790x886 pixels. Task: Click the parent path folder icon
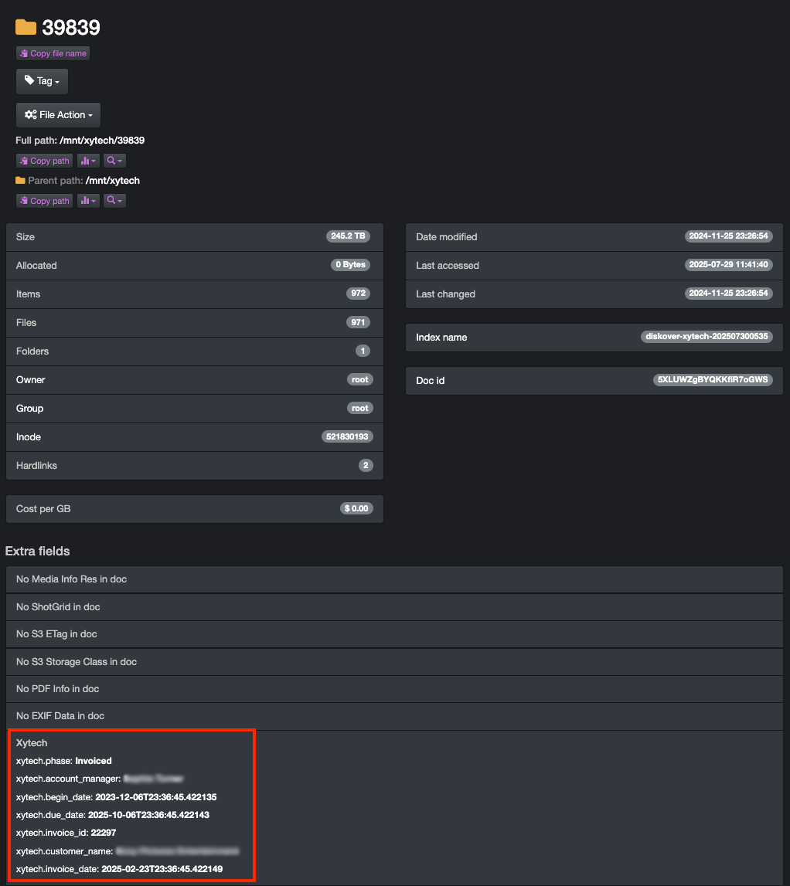(20, 181)
